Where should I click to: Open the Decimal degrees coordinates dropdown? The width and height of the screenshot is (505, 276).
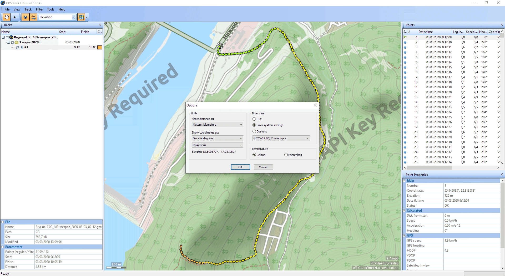coord(218,138)
